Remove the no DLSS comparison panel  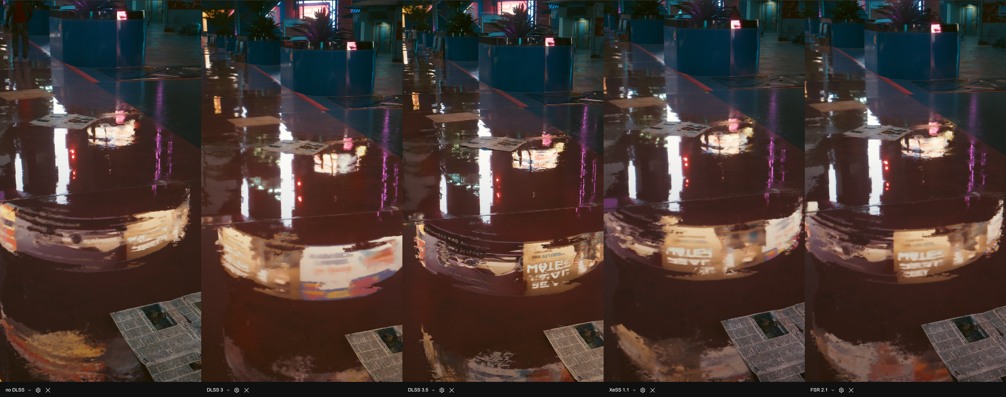[48, 390]
